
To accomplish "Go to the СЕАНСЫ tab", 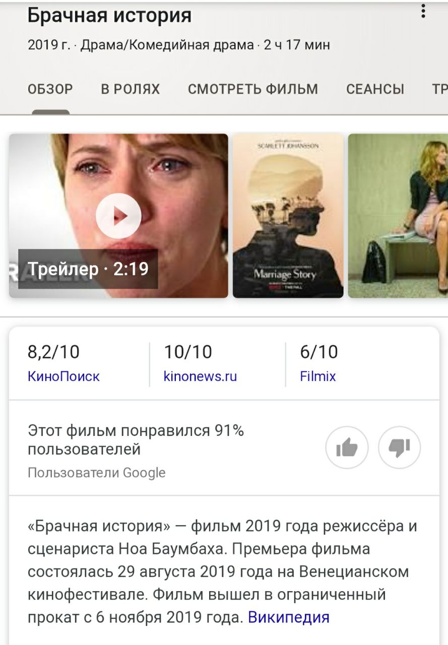I will pyautogui.click(x=375, y=89).
